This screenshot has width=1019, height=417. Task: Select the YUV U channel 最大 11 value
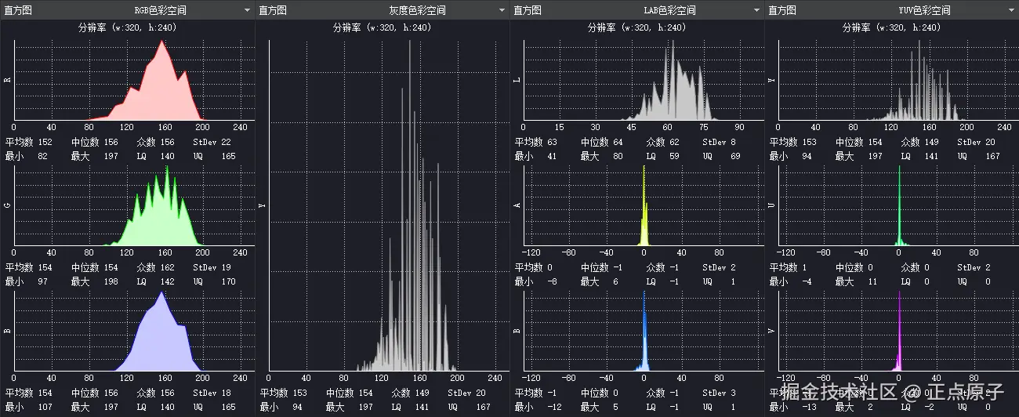coord(871,281)
